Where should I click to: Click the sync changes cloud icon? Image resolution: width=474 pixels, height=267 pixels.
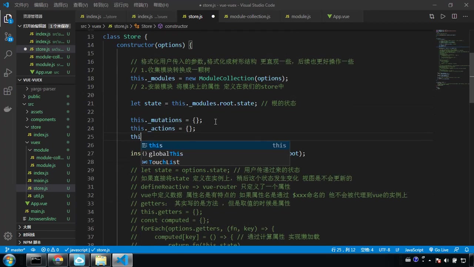[33, 250]
